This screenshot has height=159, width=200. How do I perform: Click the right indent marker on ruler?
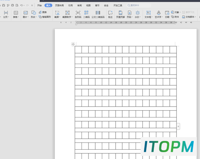[175, 22]
